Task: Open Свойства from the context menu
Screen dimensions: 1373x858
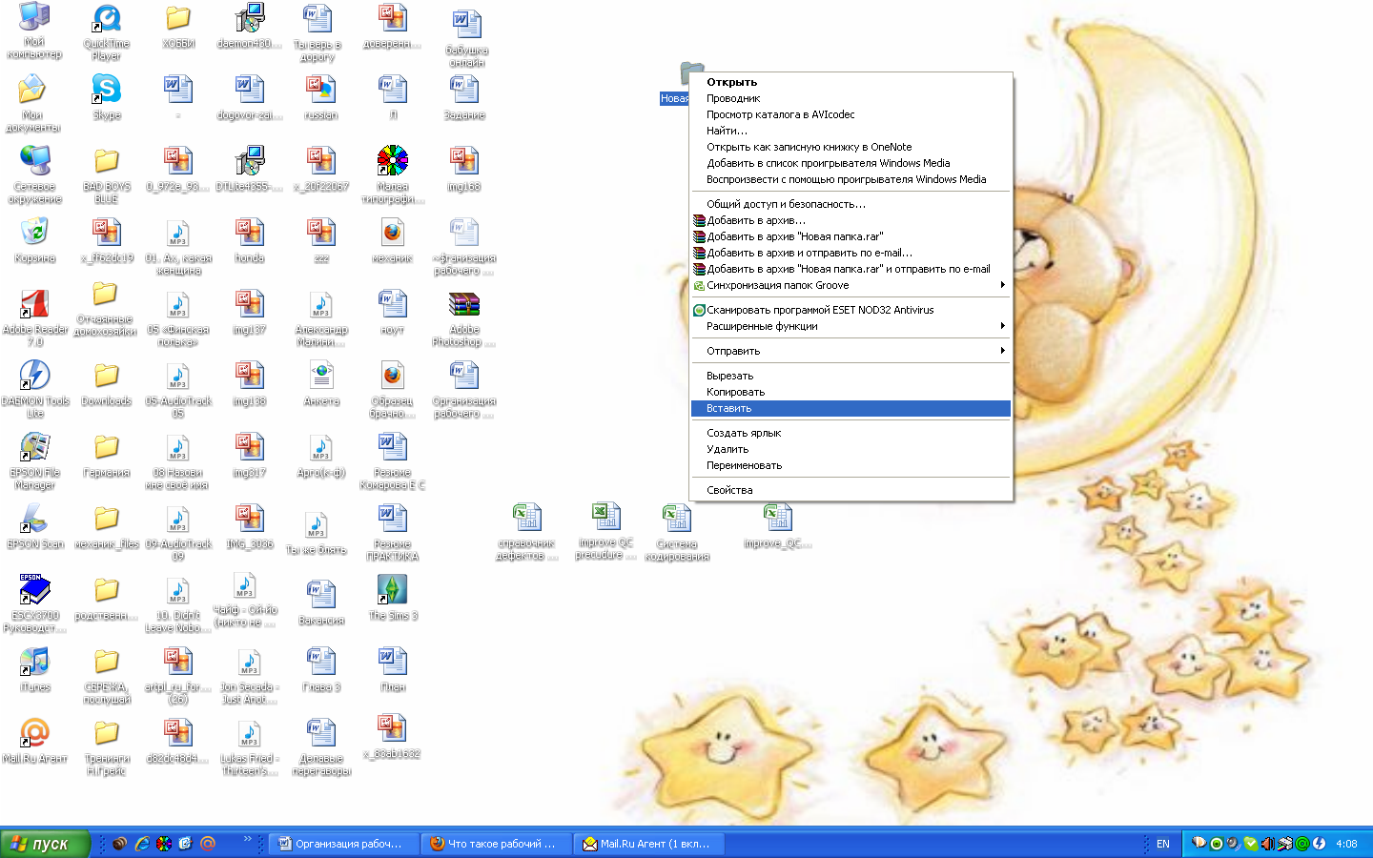Action: 850,490
